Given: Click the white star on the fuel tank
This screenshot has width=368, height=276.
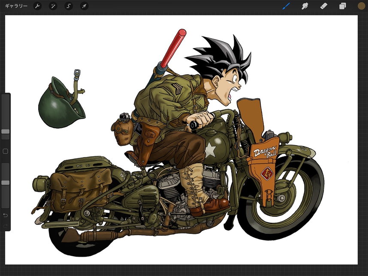Looking at the screenshot, I should [x=210, y=150].
